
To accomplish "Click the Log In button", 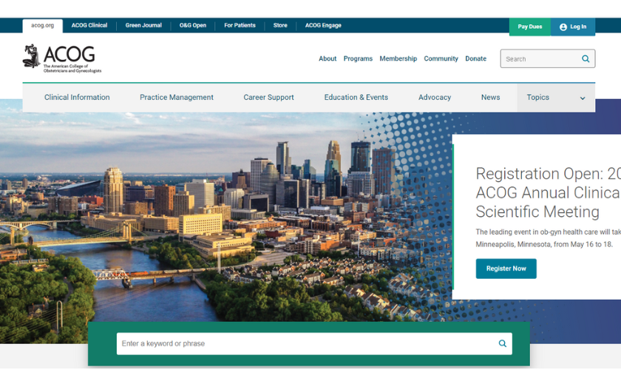I will (x=573, y=27).
